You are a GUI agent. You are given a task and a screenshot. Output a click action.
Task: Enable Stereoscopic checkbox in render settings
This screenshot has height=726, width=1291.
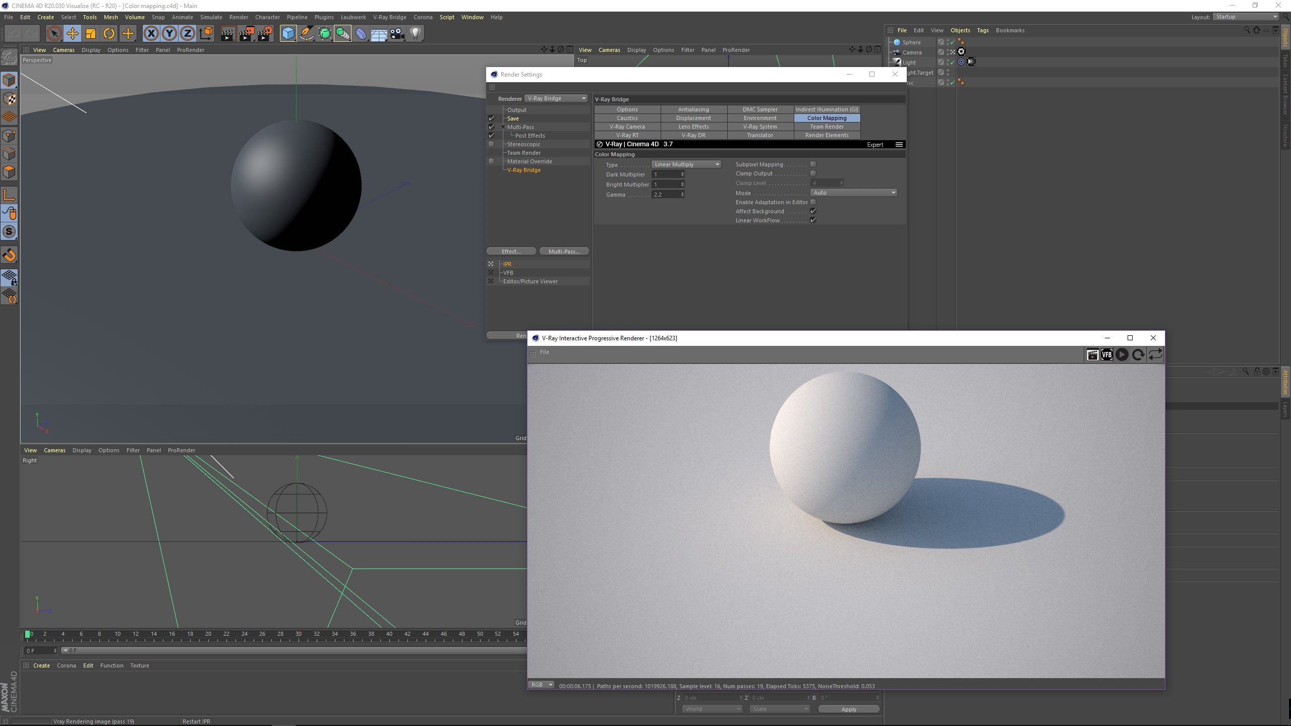pos(491,144)
